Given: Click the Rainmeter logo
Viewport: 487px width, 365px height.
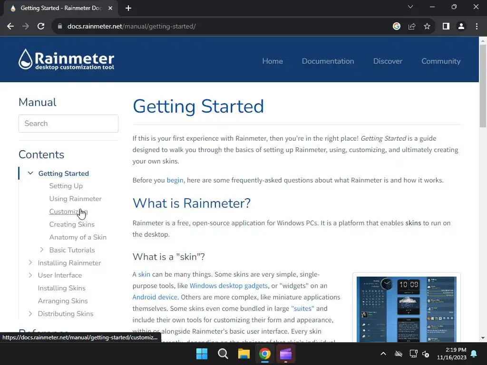Looking at the screenshot, I should click(66, 59).
